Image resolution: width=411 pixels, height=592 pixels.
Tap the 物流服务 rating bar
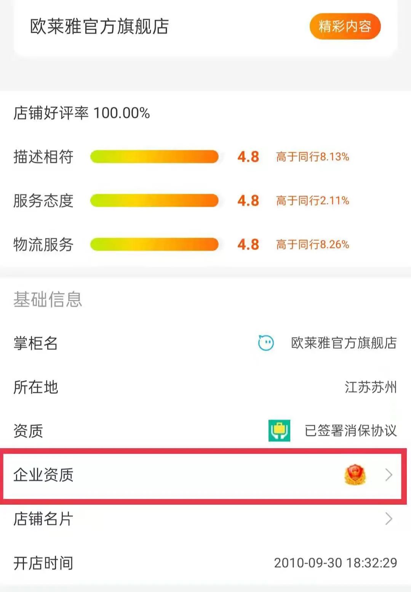(x=154, y=245)
